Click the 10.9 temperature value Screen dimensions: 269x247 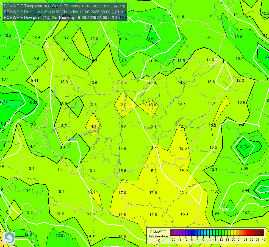point(241,102)
